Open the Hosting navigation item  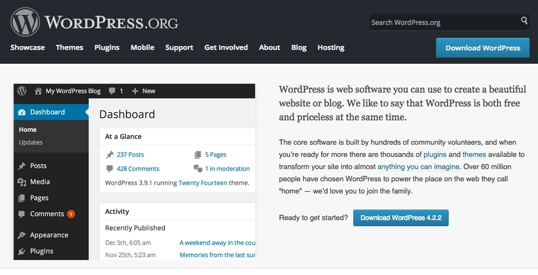pyautogui.click(x=331, y=48)
